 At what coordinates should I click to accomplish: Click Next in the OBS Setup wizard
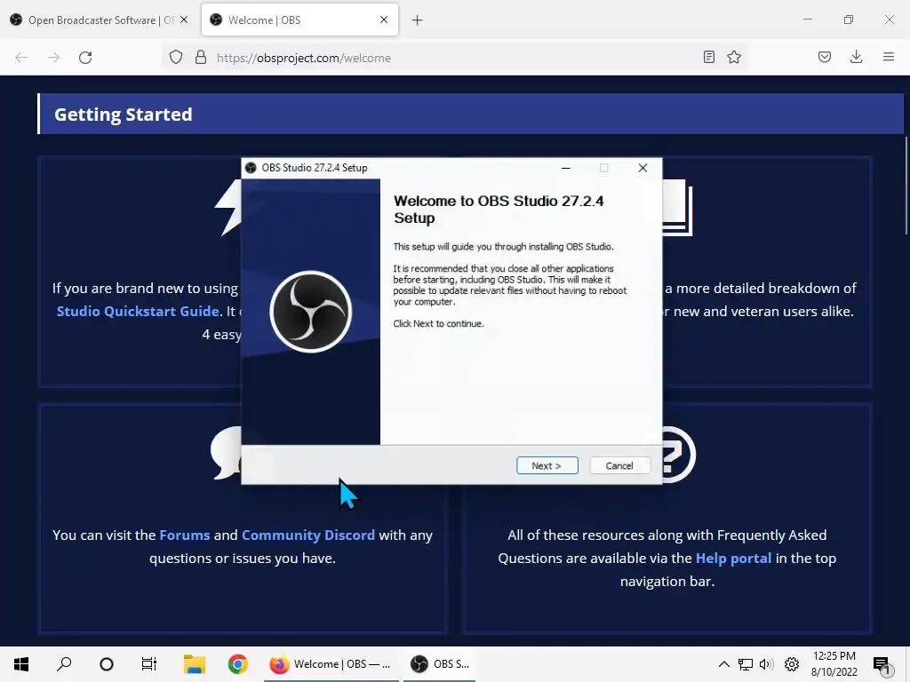point(547,465)
